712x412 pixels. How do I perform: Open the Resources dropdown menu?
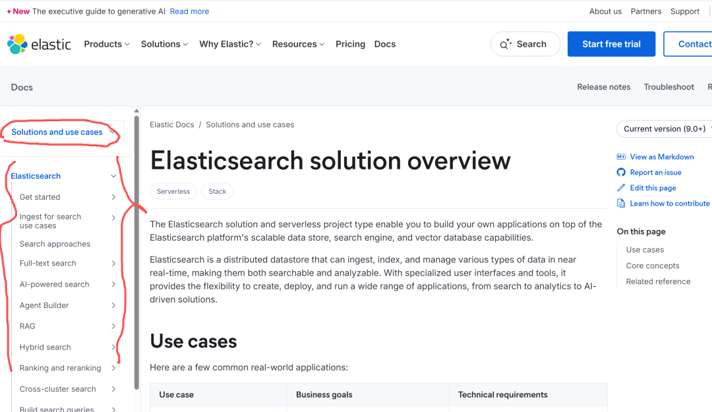pyautogui.click(x=299, y=44)
